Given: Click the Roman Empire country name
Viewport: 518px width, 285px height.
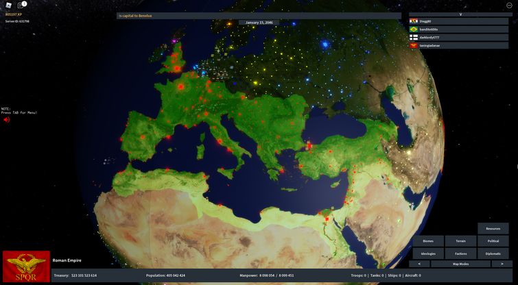Looking at the screenshot, I should pyautogui.click(x=67, y=260).
